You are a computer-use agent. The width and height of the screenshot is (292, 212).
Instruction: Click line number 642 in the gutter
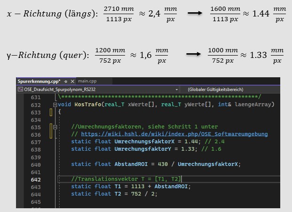(x=36, y=179)
